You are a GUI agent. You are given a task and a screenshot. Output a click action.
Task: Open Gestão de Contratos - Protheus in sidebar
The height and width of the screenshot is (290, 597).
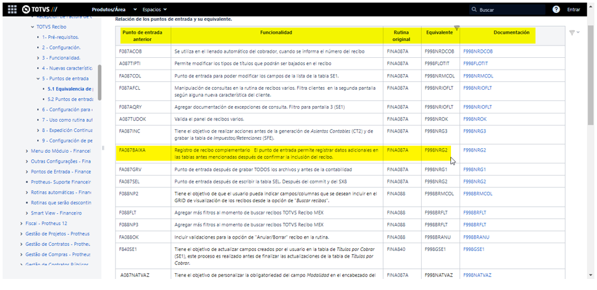click(x=57, y=244)
